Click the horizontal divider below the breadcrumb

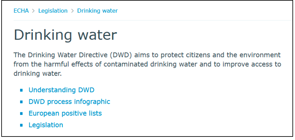[x=153, y=20]
